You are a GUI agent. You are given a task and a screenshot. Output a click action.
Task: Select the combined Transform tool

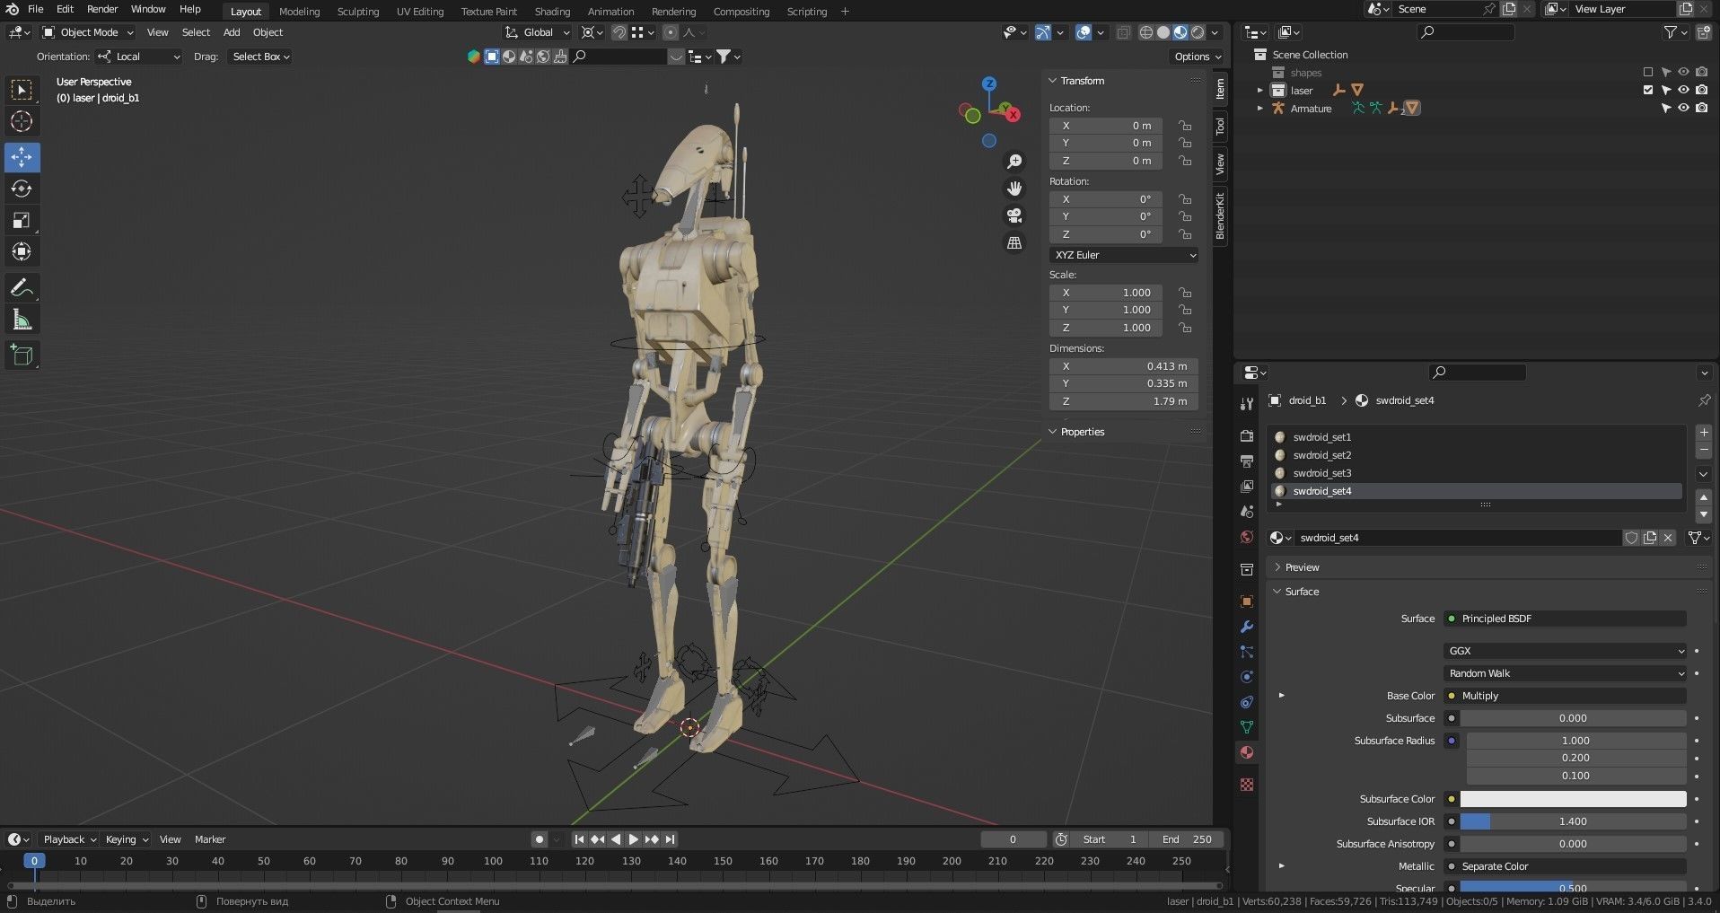click(22, 252)
